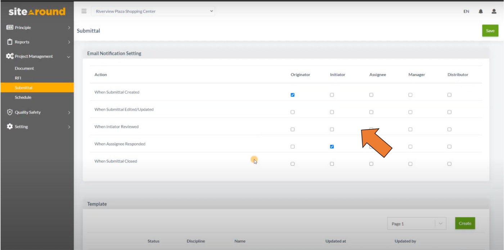Click the Setting gear icon
This screenshot has height=250, width=504.
click(x=9, y=126)
